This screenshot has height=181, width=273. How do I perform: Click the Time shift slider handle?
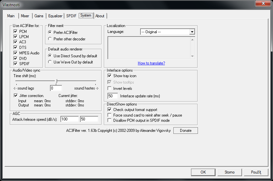tap(56, 81)
